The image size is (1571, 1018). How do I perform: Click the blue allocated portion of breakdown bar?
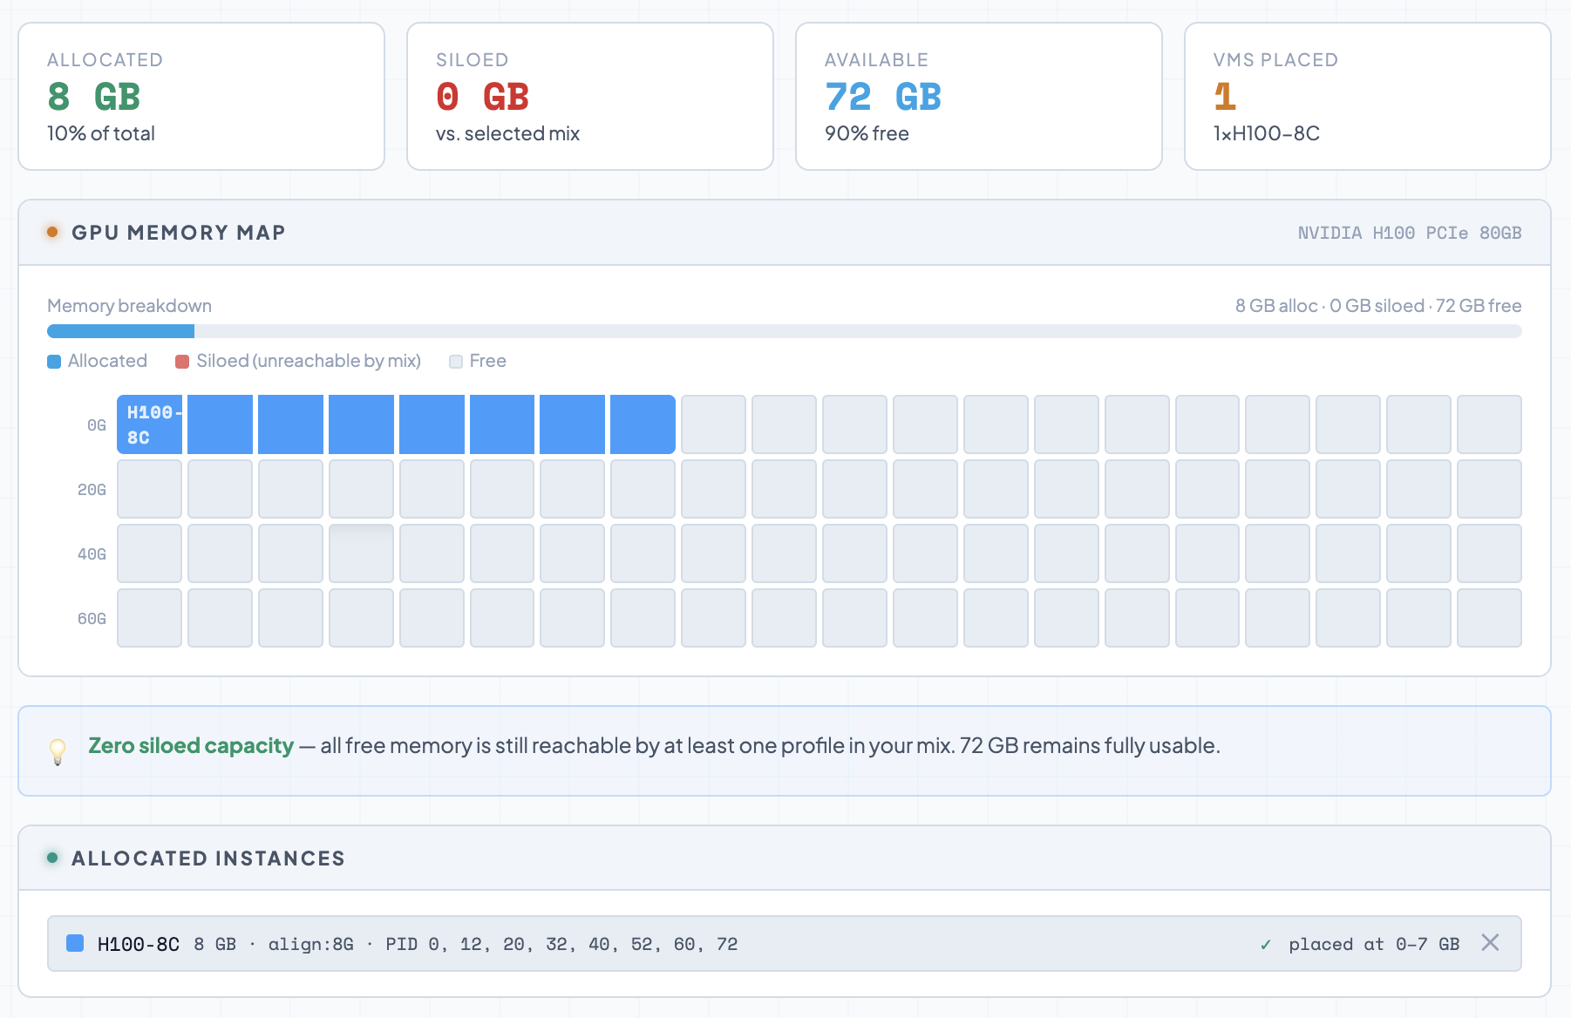point(120,331)
